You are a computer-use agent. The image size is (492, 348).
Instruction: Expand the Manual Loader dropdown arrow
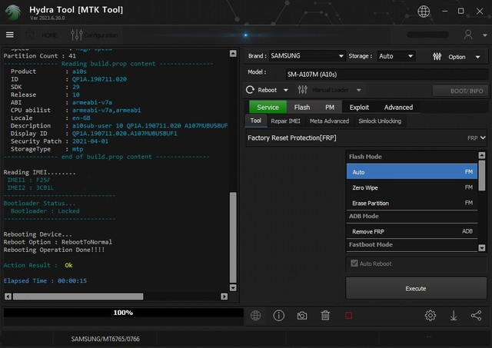[359, 91]
